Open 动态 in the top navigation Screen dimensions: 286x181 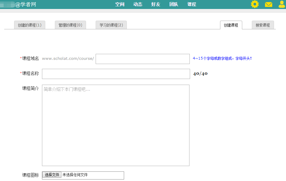(x=138, y=4)
